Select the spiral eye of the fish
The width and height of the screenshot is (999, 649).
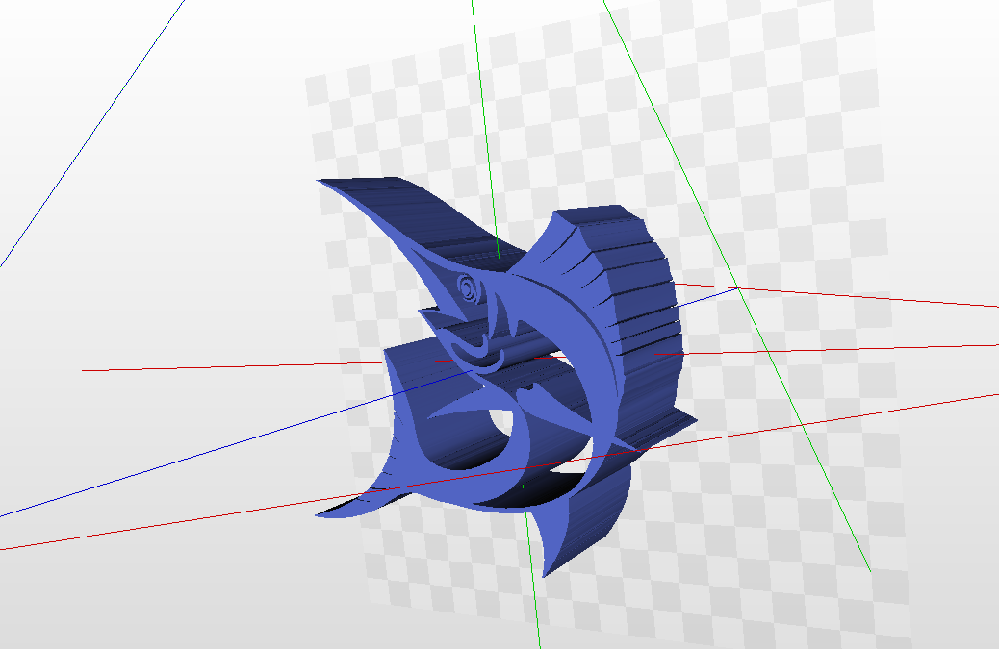coord(469,285)
